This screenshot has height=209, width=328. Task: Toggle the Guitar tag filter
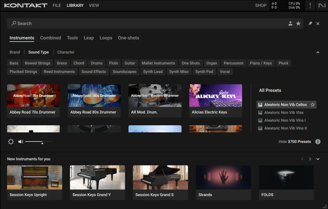tap(130, 63)
